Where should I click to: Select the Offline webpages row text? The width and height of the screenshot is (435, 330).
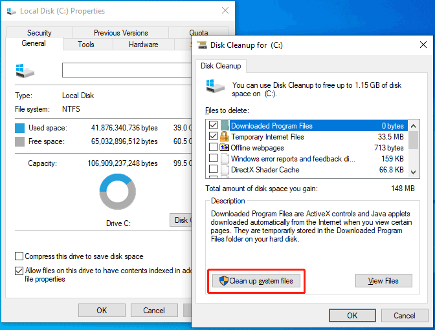(x=257, y=148)
